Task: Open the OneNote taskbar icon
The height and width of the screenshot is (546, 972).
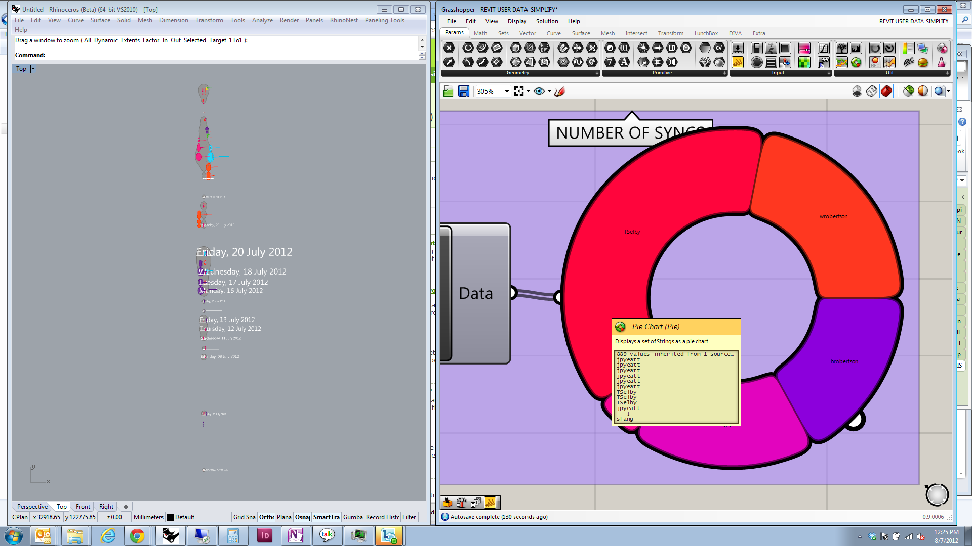Action: pos(296,536)
